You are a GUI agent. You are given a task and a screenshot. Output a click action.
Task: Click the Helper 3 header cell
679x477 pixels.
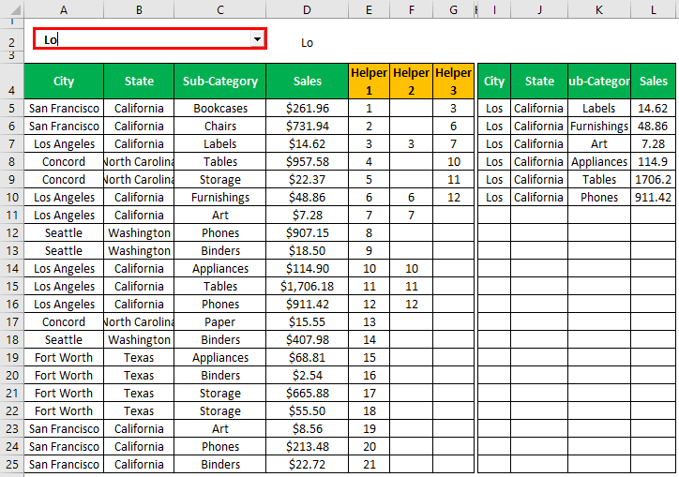pos(453,81)
